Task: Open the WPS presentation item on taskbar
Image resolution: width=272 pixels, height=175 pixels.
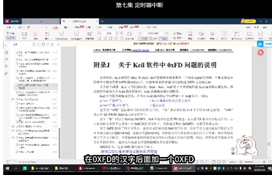Action: 111,168
